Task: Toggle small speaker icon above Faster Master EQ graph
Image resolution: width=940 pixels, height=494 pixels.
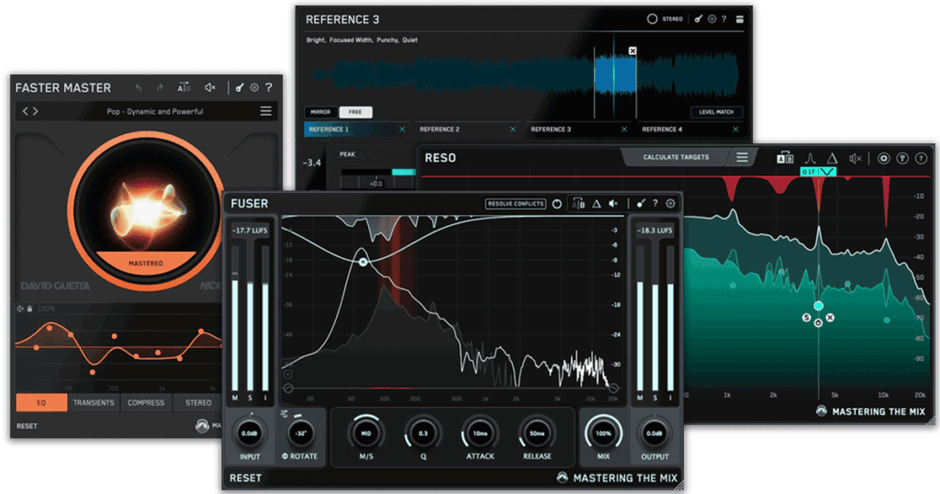Action: (x=20, y=309)
